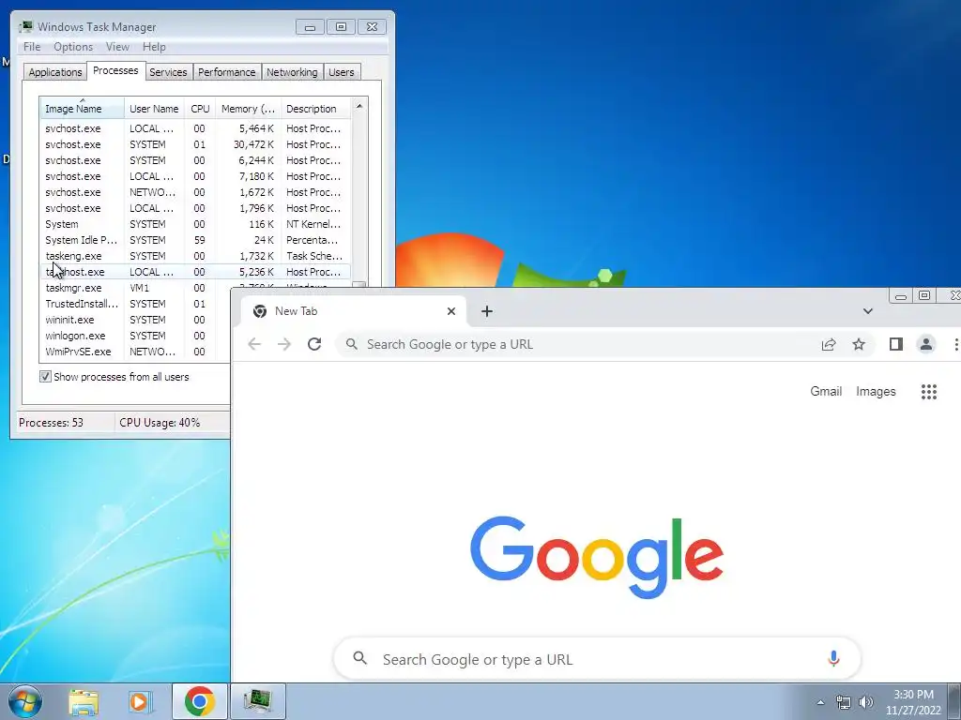Click the Task Manager taskbar icon

257,701
